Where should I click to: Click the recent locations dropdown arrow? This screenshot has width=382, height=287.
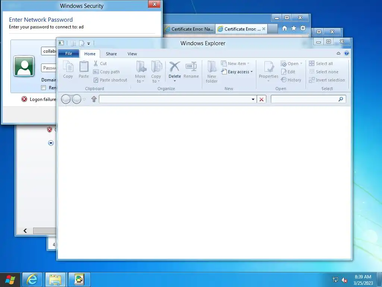[x=84, y=99]
